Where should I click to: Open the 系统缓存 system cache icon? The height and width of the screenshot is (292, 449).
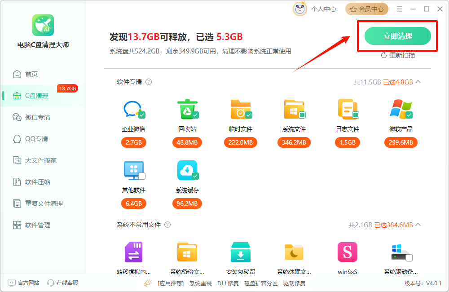[x=187, y=170]
